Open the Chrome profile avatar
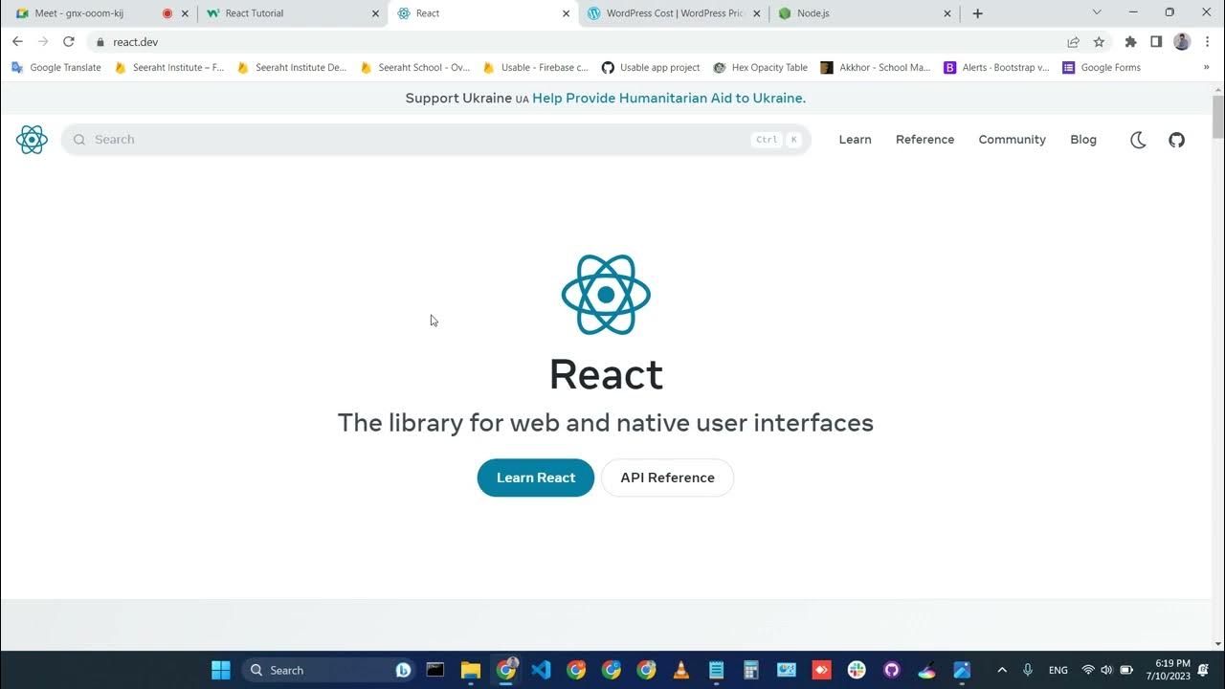 1182,42
